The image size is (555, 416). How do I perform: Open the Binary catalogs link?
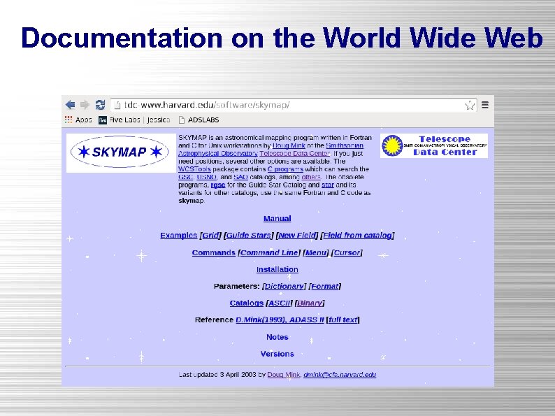(x=310, y=303)
